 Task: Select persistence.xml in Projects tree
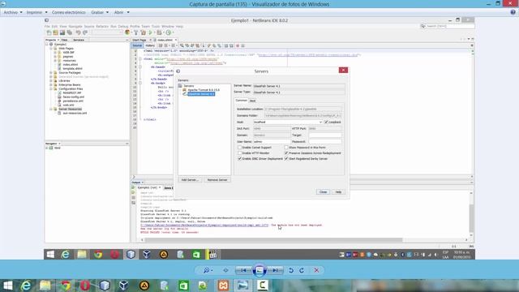73,101
